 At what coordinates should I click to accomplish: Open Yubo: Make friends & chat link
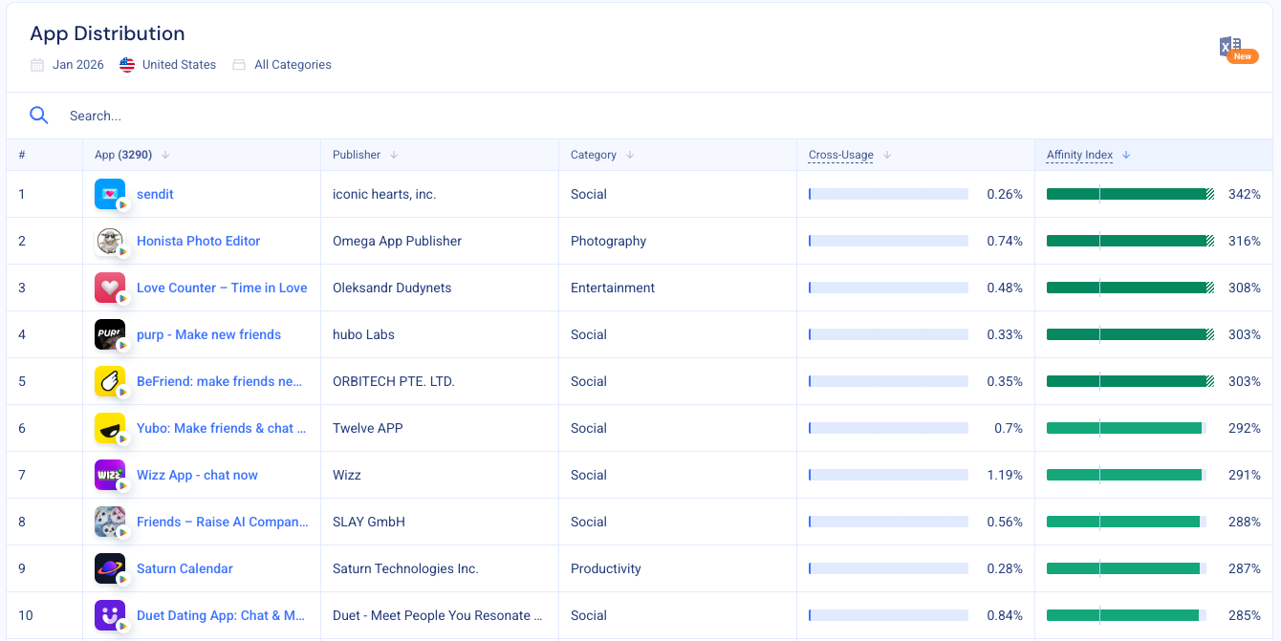coord(222,428)
